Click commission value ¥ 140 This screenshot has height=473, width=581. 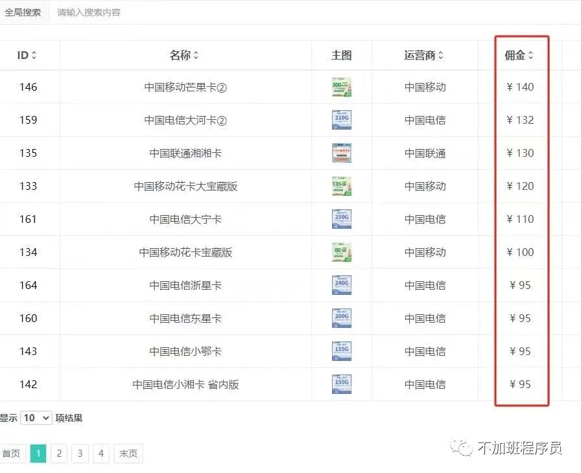click(x=520, y=87)
